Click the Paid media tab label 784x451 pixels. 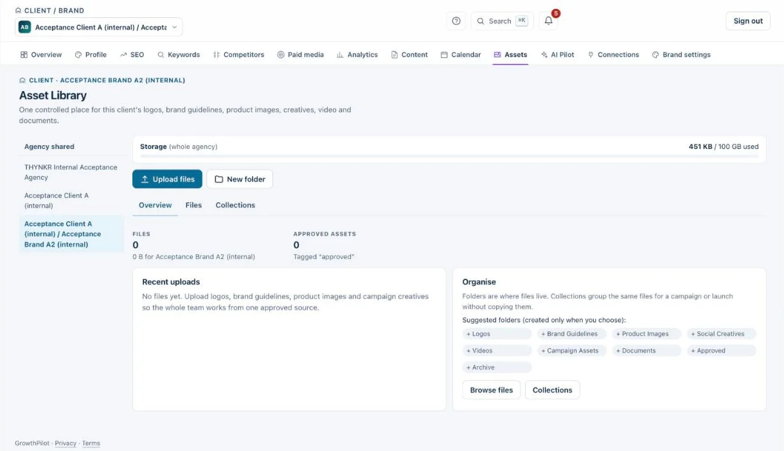pos(306,55)
